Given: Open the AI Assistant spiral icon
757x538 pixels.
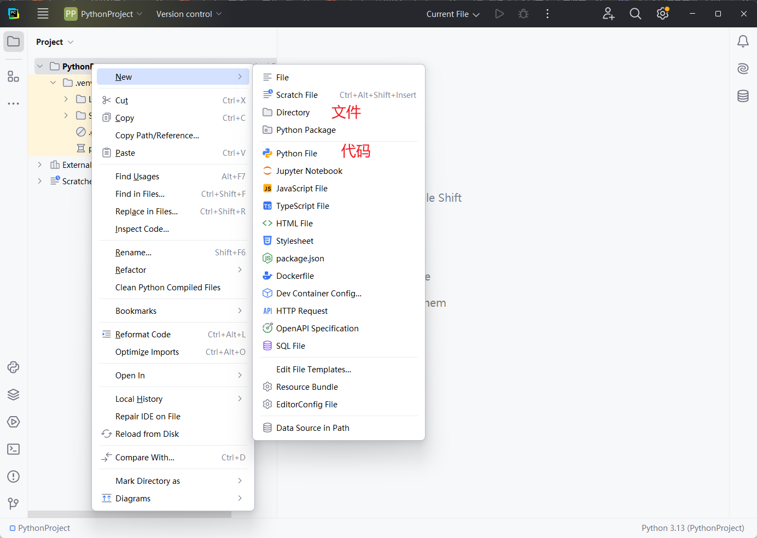Looking at the screenshot, I should click(743, 68).
